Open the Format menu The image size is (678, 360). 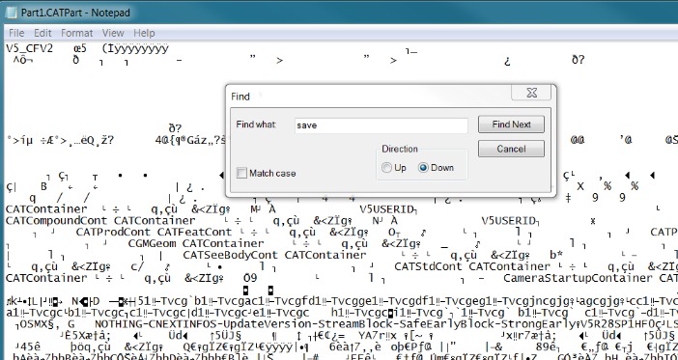pos(76,33)
